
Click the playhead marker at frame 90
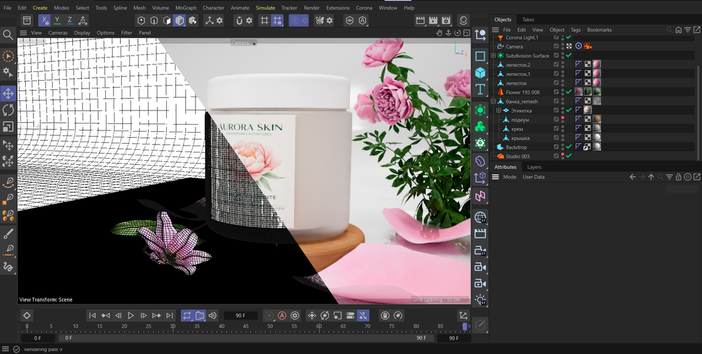[466, 326]
